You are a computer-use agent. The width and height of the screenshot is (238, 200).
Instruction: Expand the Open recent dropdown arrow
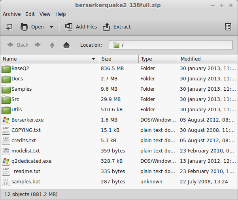click(51, 27)
